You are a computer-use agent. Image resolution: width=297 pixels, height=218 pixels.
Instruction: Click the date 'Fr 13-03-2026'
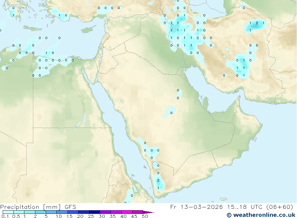pyautogui.click(x=196, y=207)
